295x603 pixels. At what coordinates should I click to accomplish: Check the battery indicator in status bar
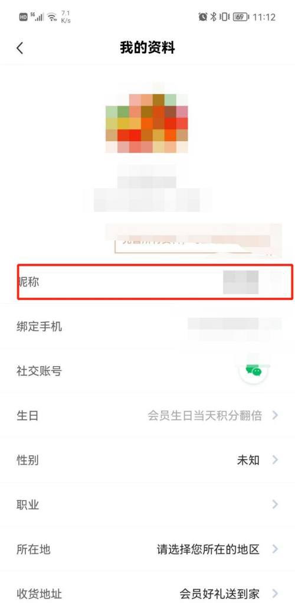coord(241,17)
